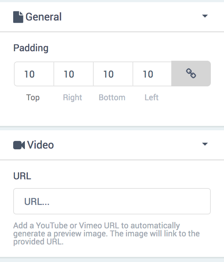Click the Video section heading
The image size is (224, 262).
click(x=41, y=145)
